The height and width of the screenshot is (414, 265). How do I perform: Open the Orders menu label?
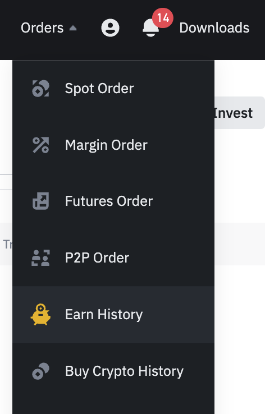coord(42,27)
